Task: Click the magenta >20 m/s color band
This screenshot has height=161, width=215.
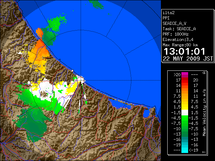Action: [185, 75]
